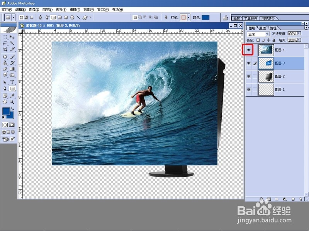Open the 填充 fill value dropdown
Image resolution: width=309 pixels, height=231 pixels.
pyautogui.click(x=299, y=39)
